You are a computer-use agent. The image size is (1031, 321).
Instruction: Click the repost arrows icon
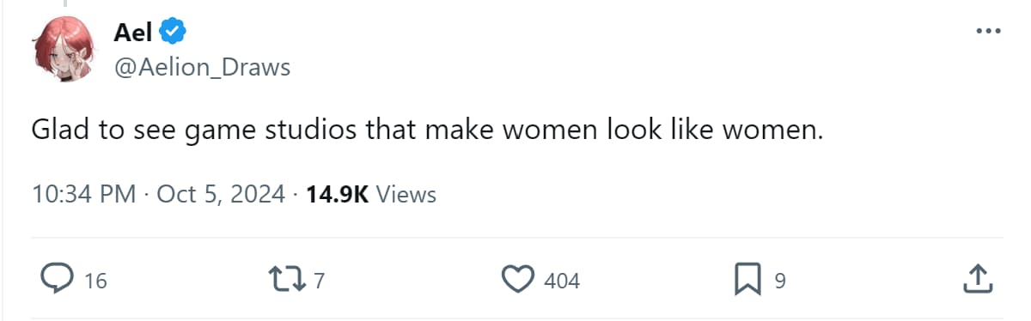coord(286,279)
